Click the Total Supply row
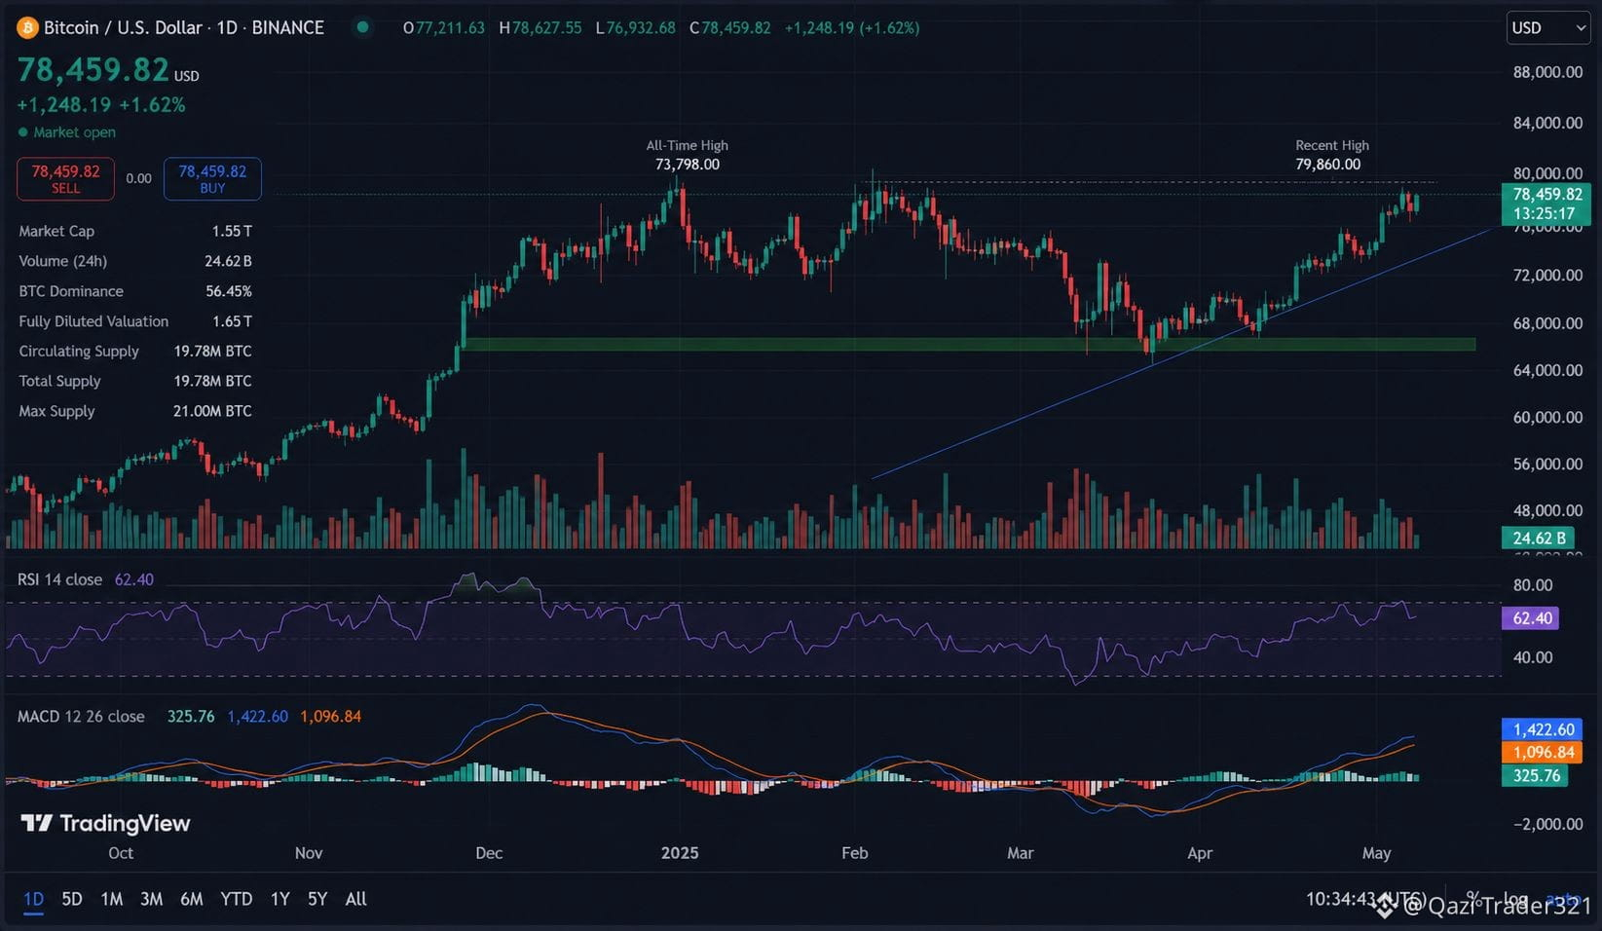The height and width of the screenshot is (931, 1602). [135, 381]
